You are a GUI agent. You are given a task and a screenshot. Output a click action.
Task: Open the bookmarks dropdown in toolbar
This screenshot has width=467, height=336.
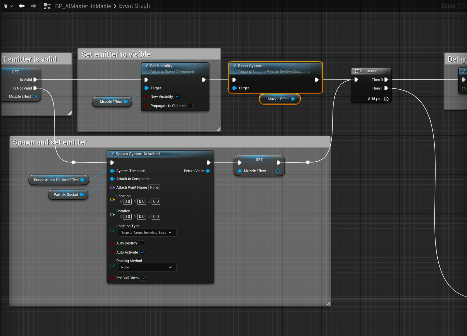click(8, 6)
